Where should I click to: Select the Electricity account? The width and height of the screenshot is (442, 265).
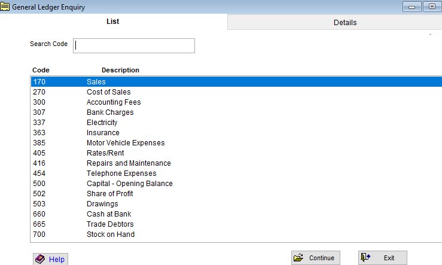click(x=102, y=123)
